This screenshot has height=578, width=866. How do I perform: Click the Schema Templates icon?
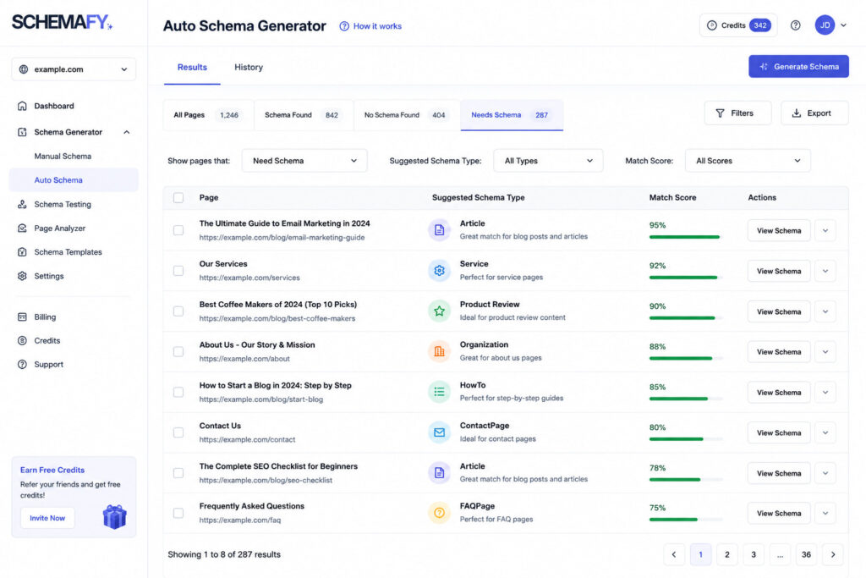(x=22, y=252)
